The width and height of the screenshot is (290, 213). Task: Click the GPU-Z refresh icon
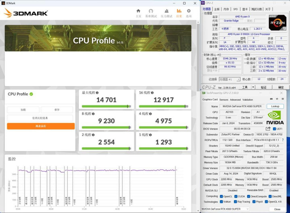tap(277, 99)
